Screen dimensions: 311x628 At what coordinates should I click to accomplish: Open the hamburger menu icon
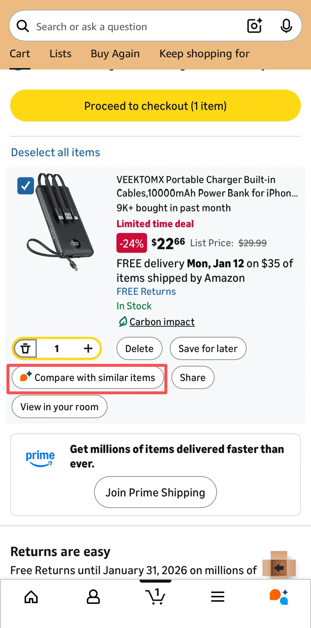click(x=218, y=597)
